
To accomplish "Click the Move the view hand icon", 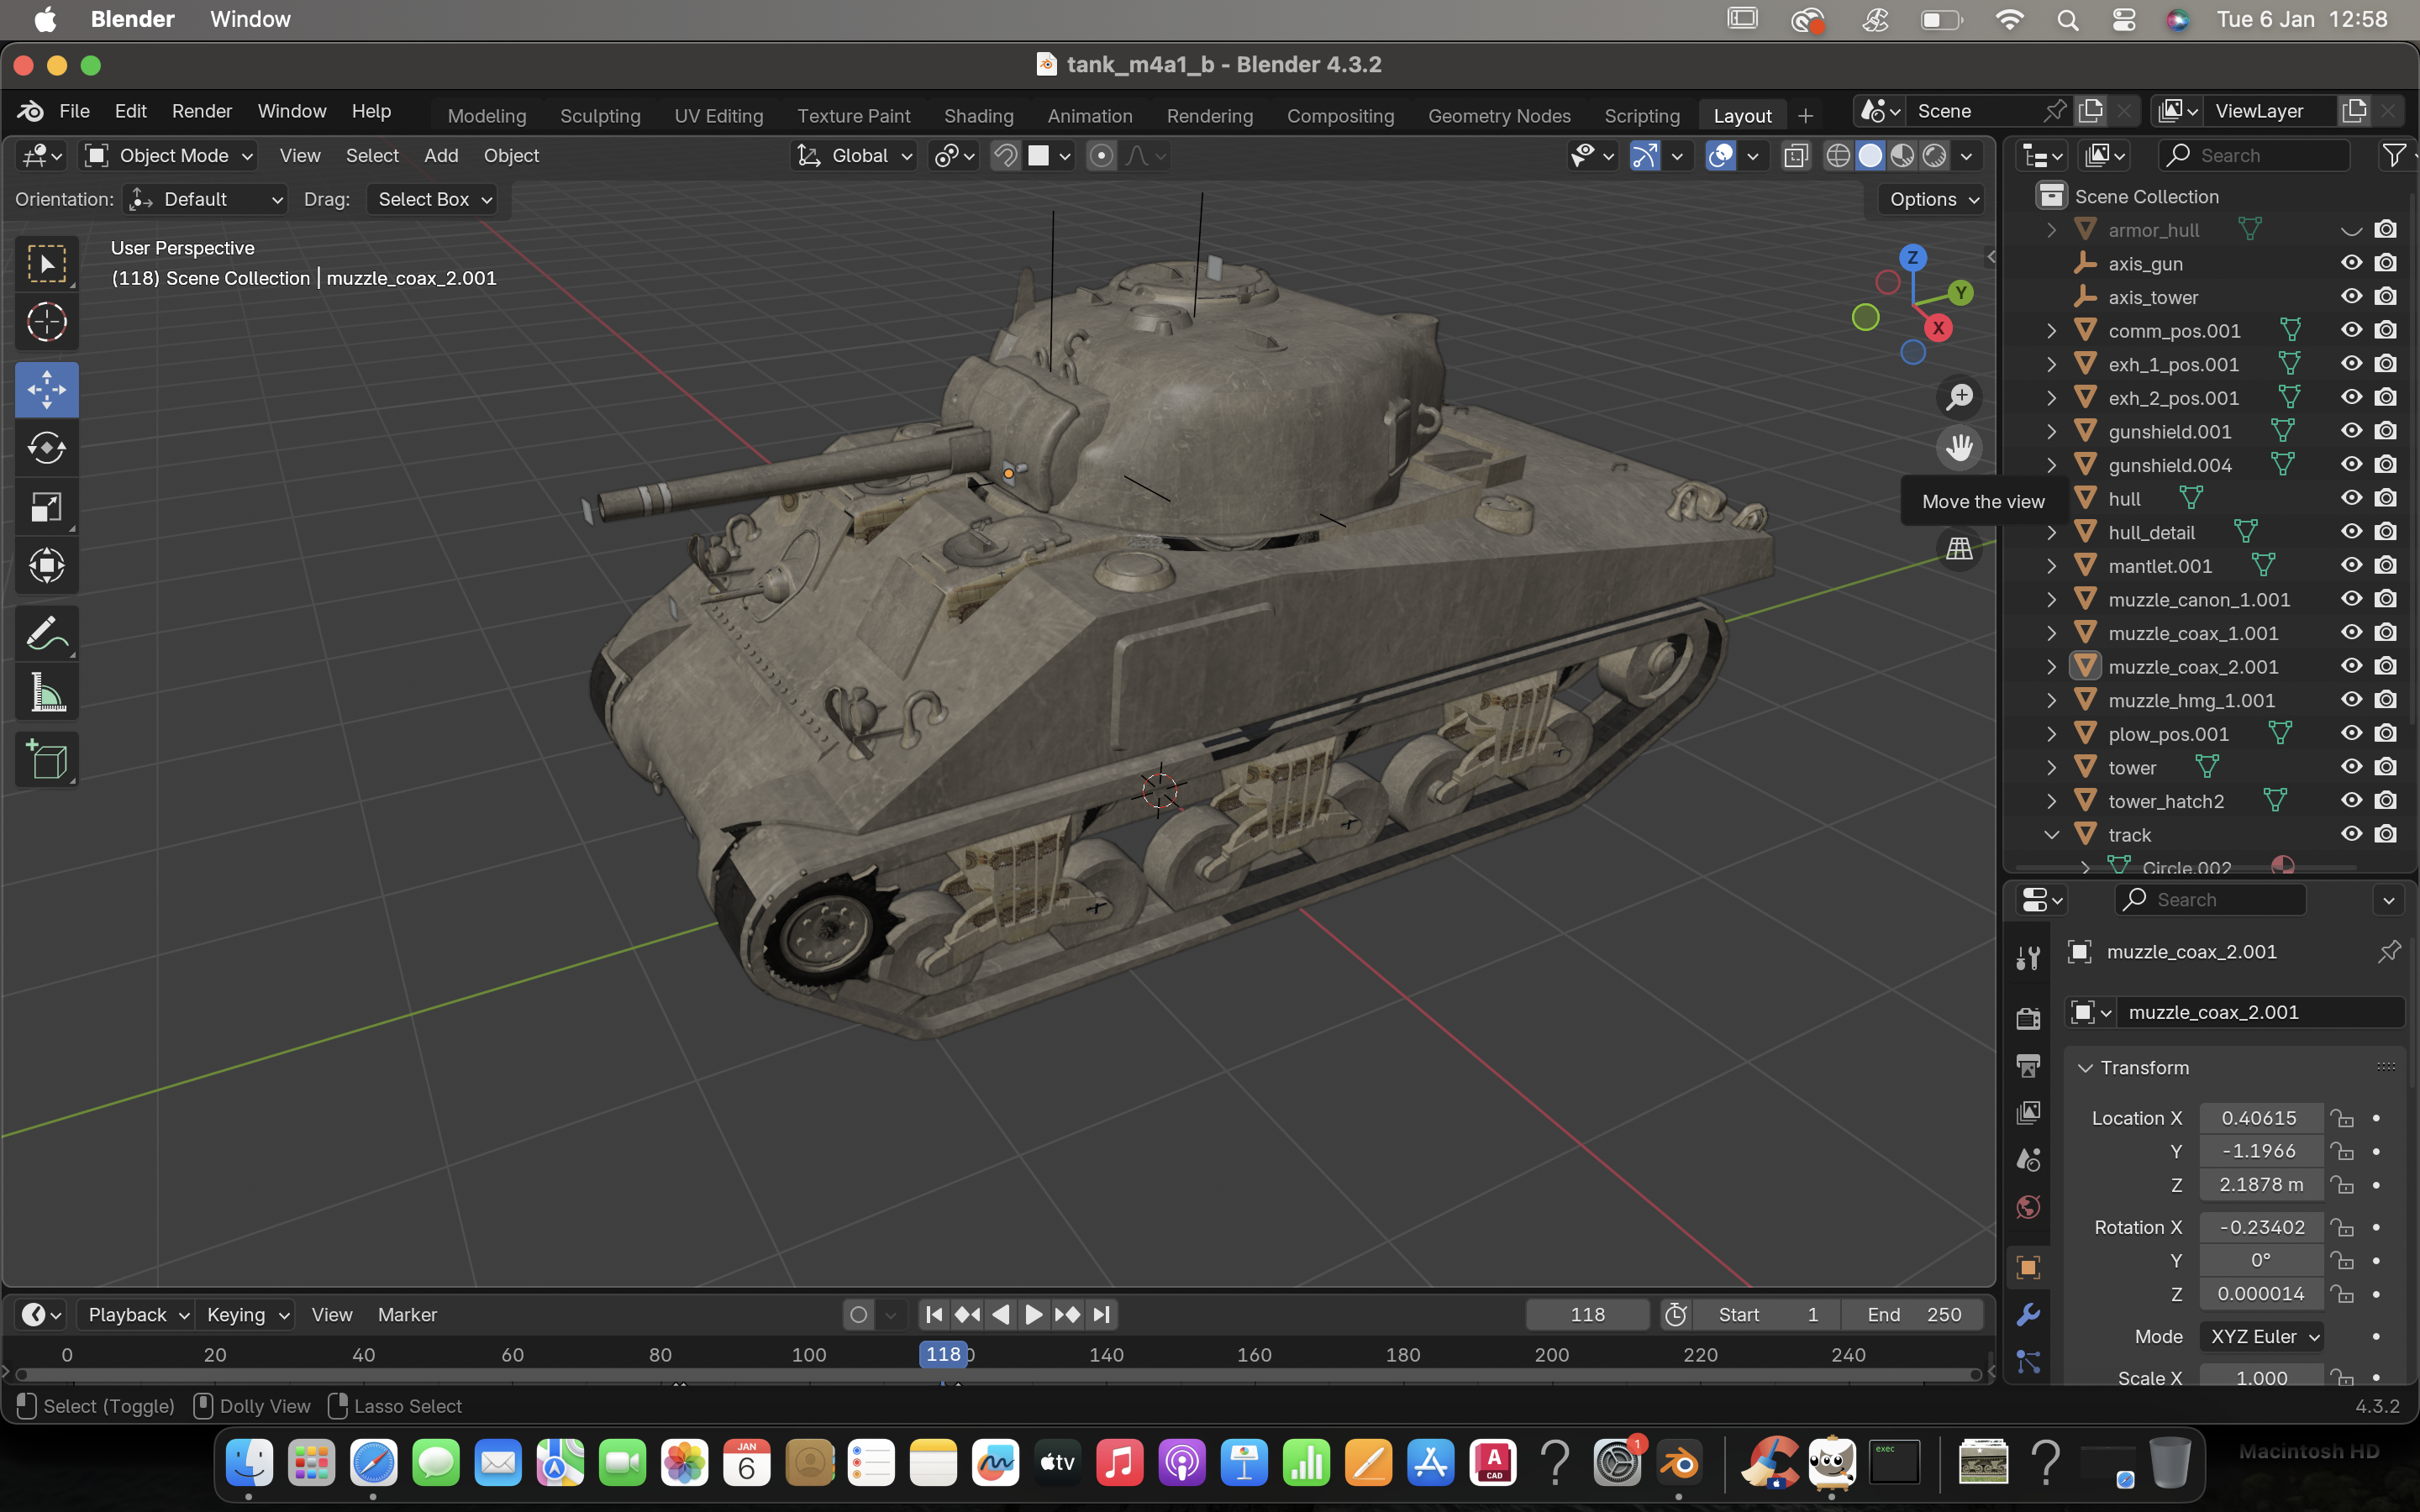I will [x=1959, y=447].
